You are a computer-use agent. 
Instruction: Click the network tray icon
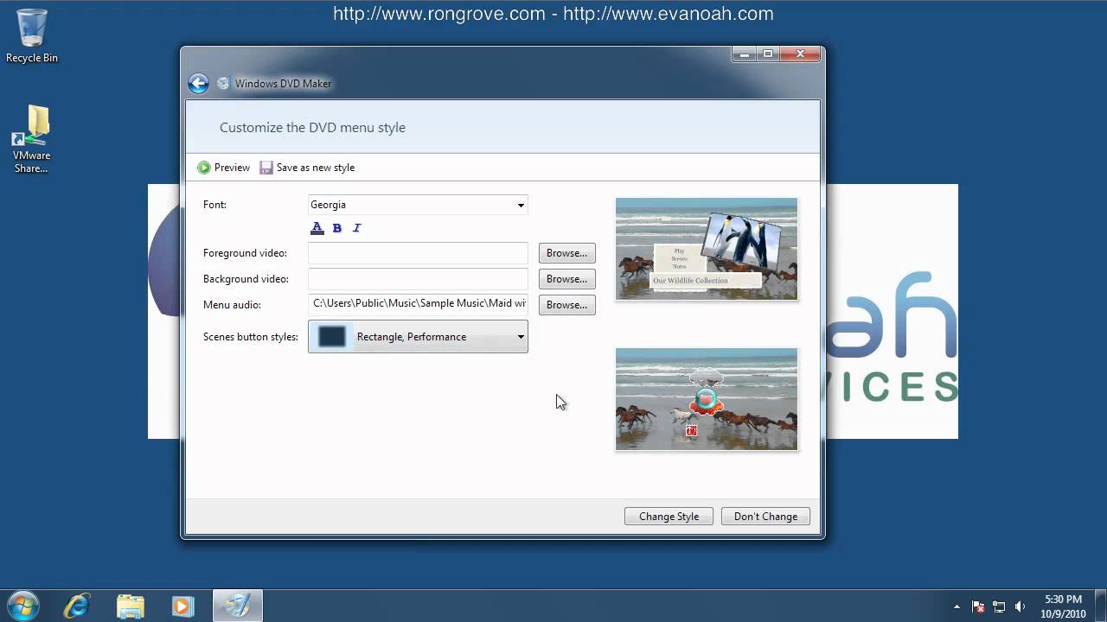tap(999, 606)
